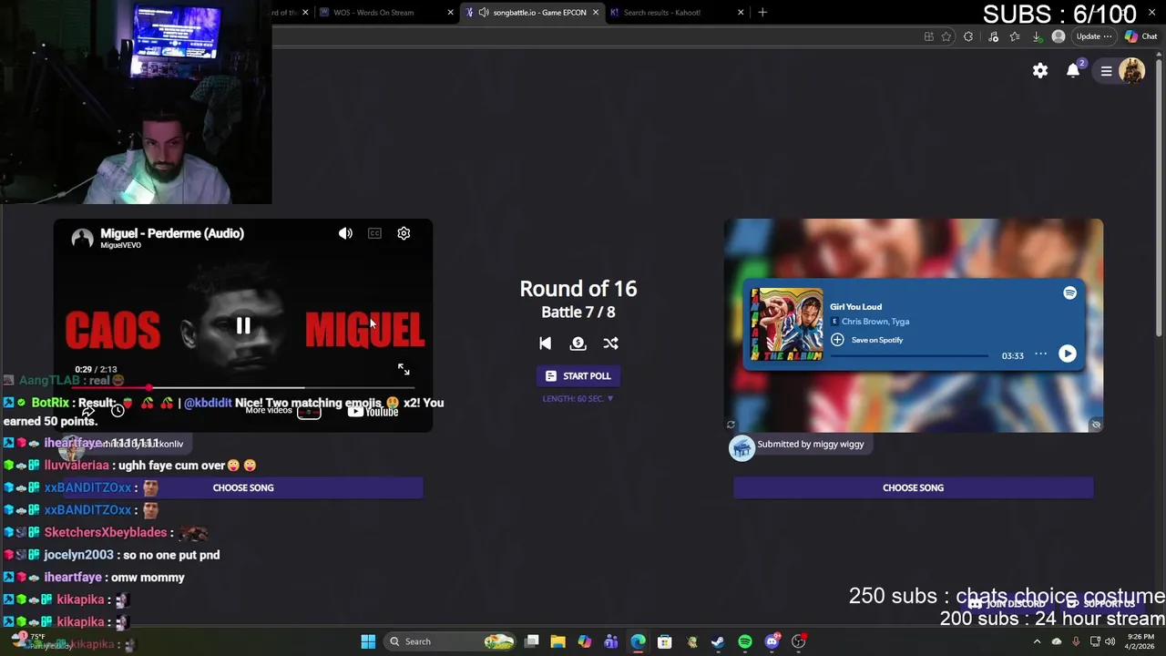This screenshot has height=656, width=1166.
Task: Open browser favorites list icon
Action: [x=1015, y=36]
